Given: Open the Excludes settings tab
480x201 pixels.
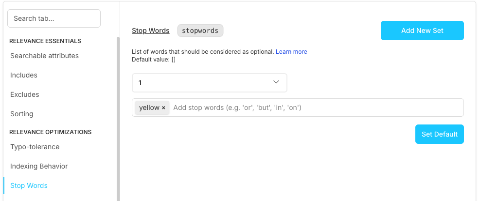Looking at the screenshot, I should coord(25,94).
